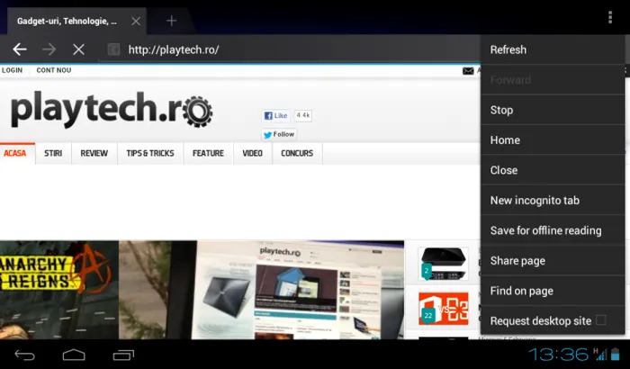
Task: Click the LOGIN link
Action: [12, 70]
